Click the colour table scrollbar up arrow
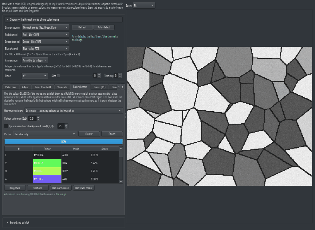 click(x=121, y=149)
